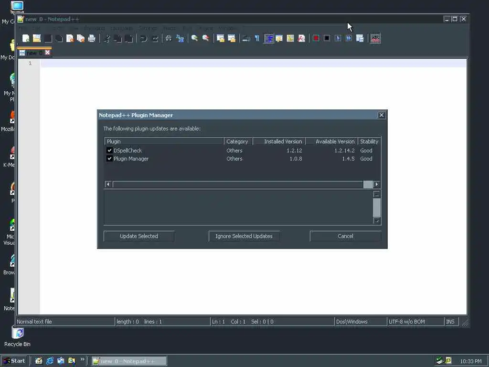Sort by Installed Version column header

pyautogui.click(x=279, y=141)
